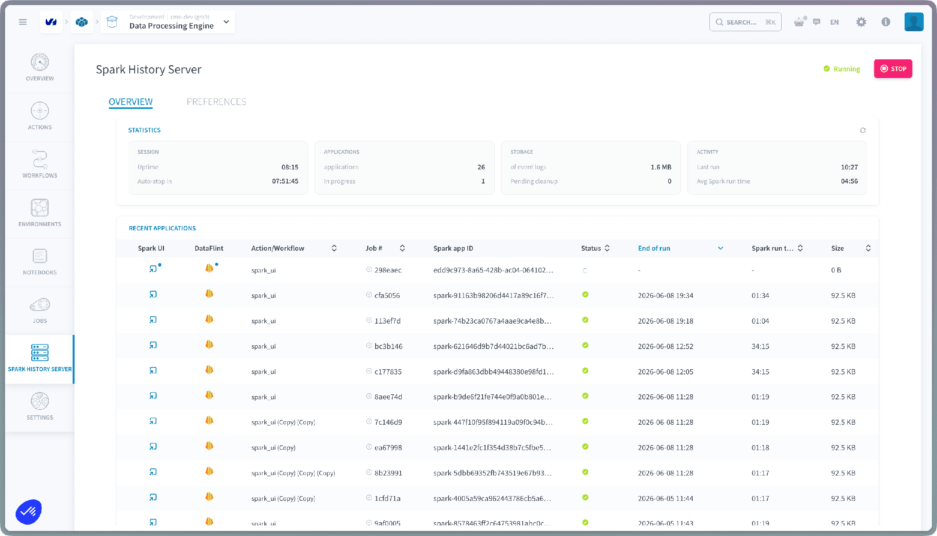
Task: Focus the Search field
Action: click(x=745, y=22)
